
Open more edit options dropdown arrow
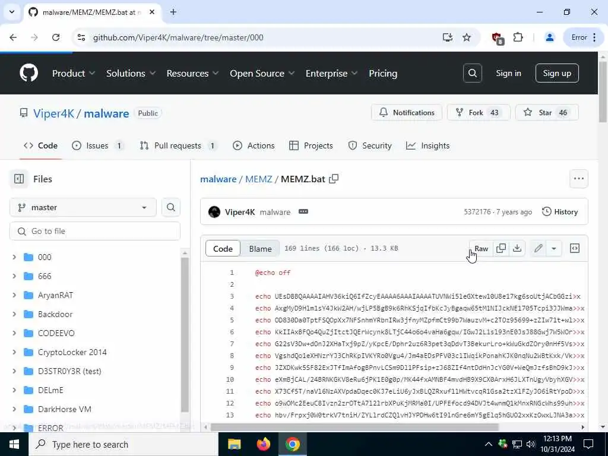554,248
